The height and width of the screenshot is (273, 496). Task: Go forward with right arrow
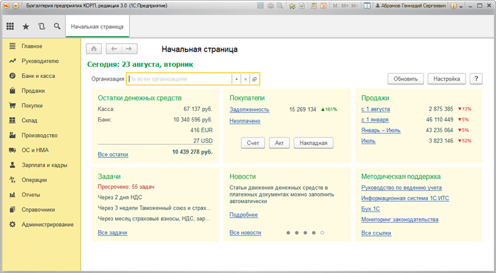[x=129, y=49]
